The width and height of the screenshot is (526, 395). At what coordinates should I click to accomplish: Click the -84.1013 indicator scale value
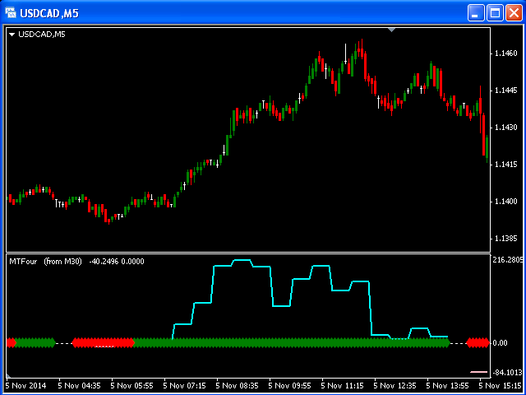(x=507, y=372)
